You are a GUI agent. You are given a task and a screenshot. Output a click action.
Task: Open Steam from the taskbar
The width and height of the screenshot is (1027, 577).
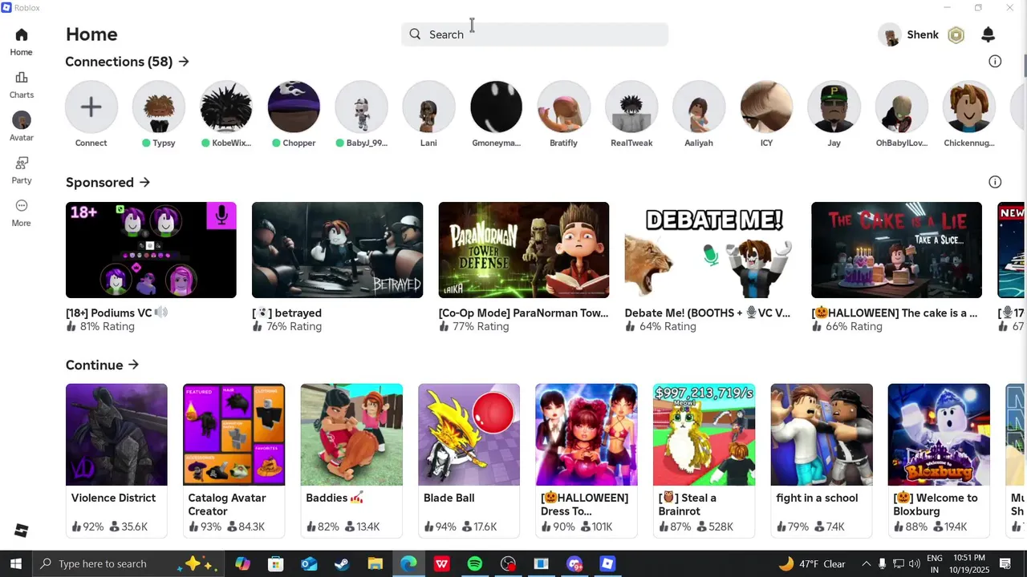tap(342, 564)
